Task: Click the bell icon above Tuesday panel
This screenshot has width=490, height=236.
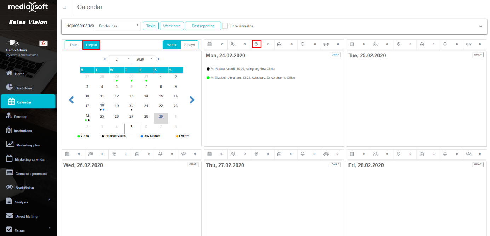Action: coord(445,44)
